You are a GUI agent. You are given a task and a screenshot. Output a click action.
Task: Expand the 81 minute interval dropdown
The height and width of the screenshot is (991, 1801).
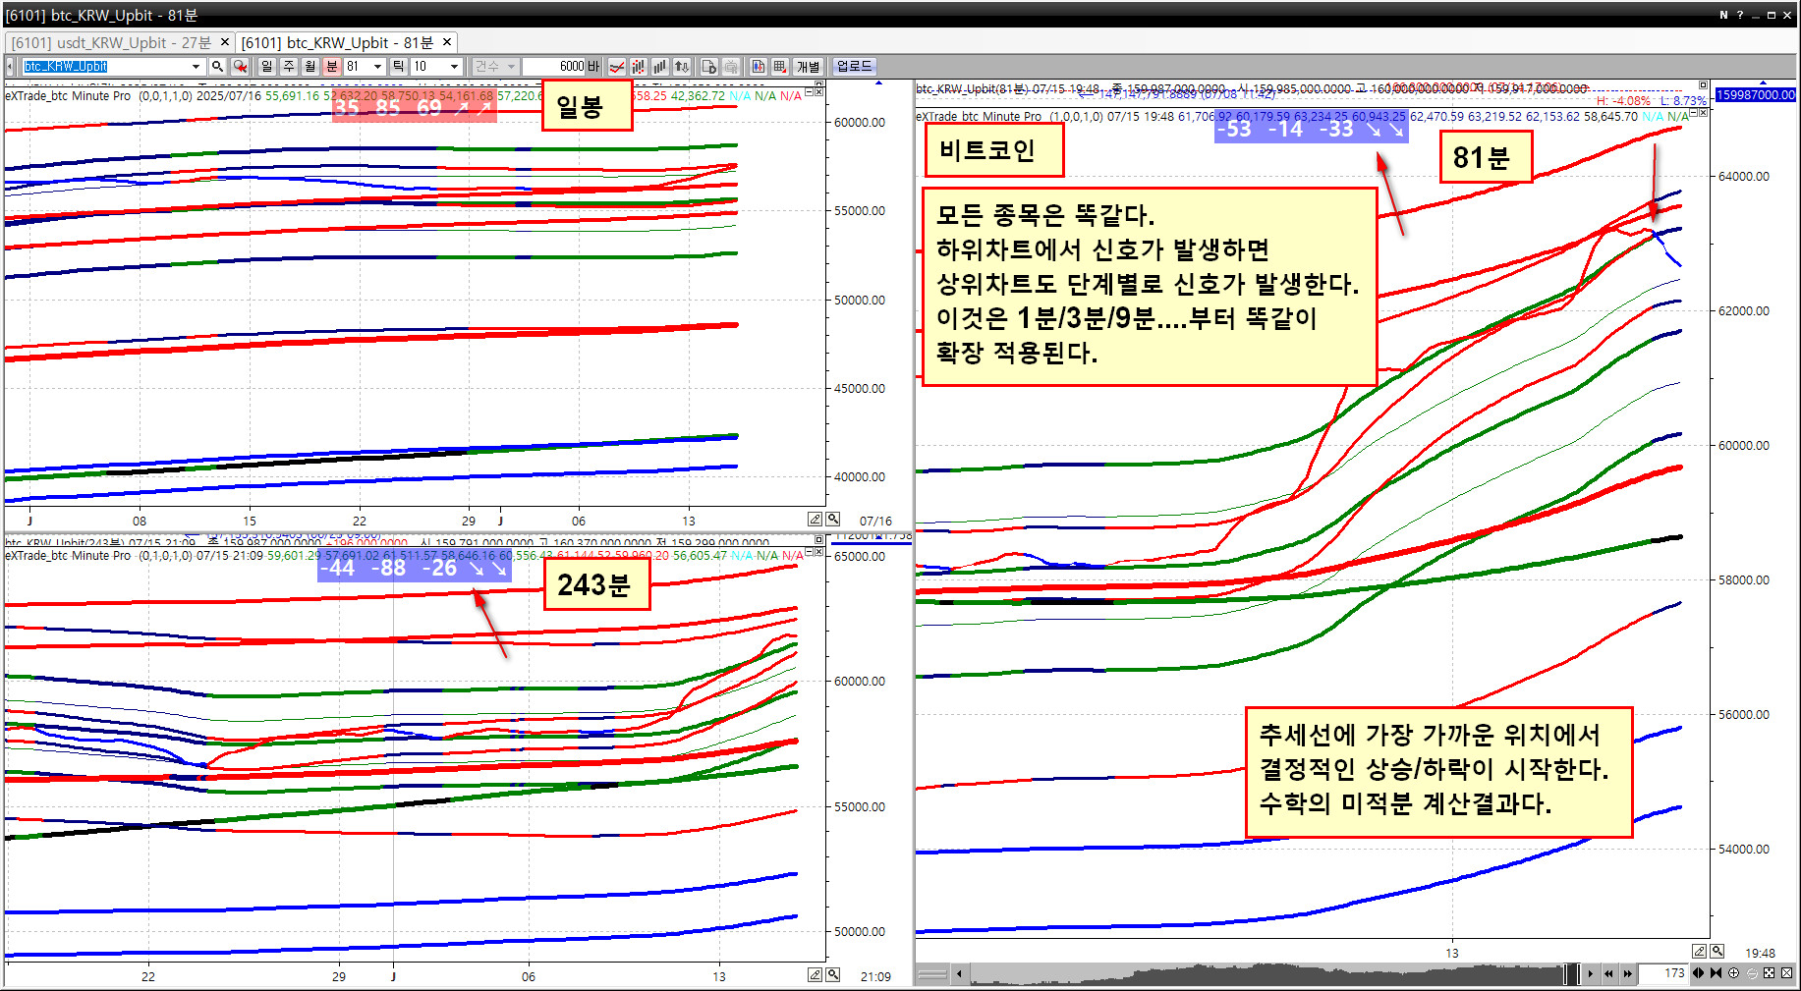click(x=376, y=66)
